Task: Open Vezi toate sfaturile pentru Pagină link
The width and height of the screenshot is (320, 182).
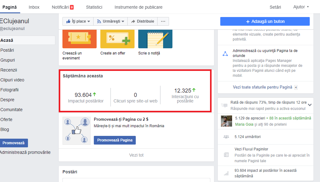Action: point(263,87)
